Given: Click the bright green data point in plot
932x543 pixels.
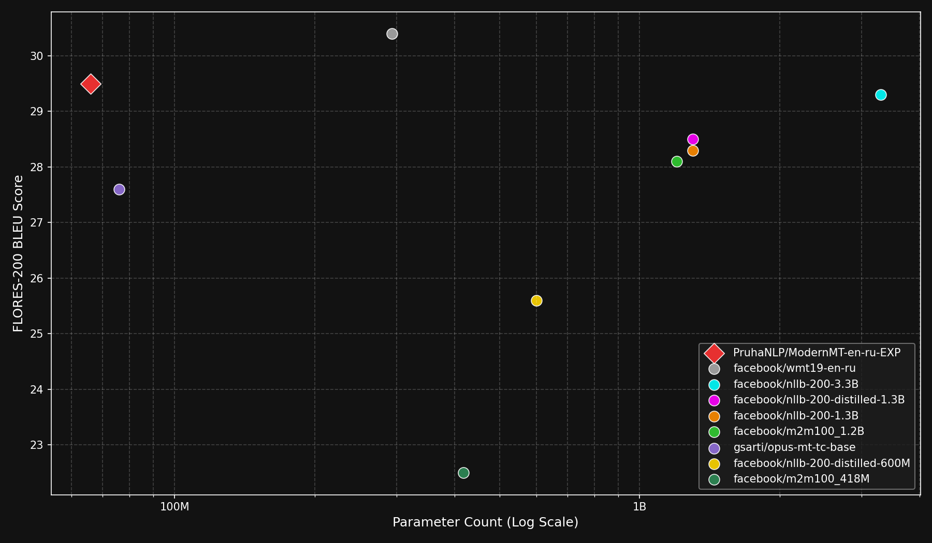Looking at the screenshot, I should tap(677, 162).
